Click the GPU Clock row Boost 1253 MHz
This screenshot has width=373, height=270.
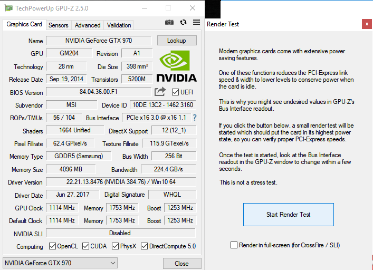coord(180,208)
